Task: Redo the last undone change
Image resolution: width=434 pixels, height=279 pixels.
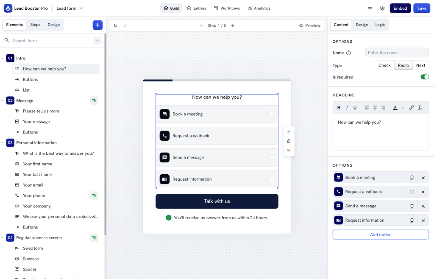Action: click(125, 25)
